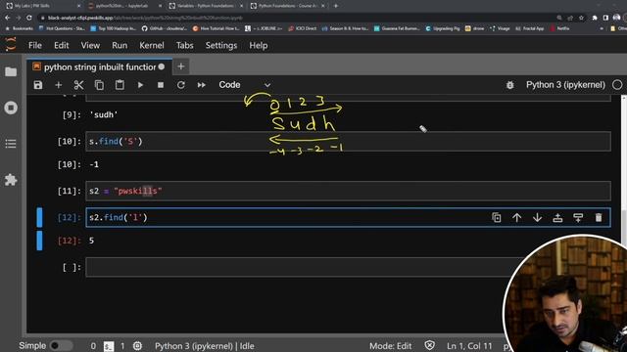Click the terminal count icon in status bar
The height and width of the screenshot is (352, 627).
click(x=109, y=346)
